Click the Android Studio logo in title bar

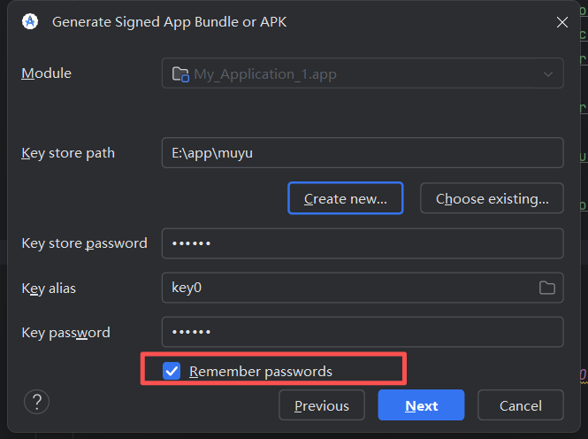click(x=29, y=22)
